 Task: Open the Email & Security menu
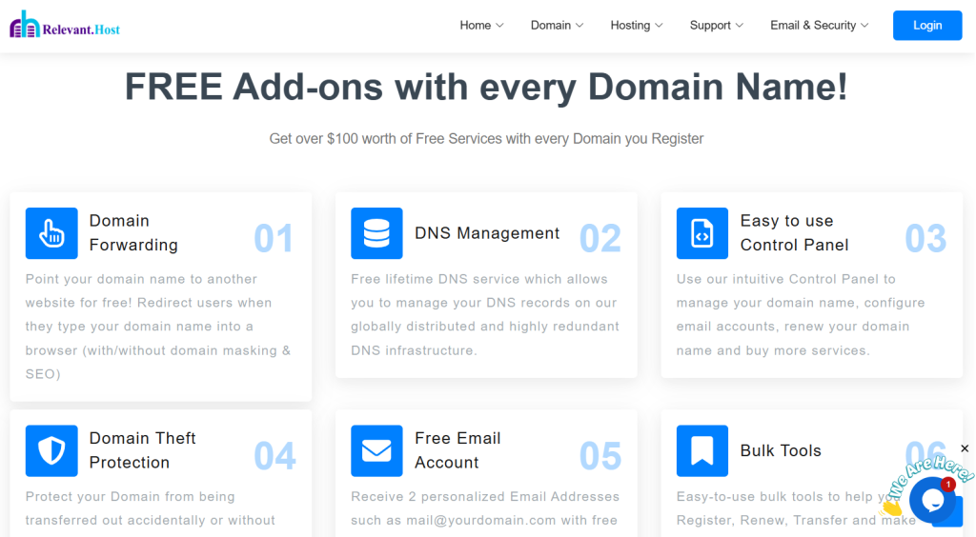pyautogui.click(x=819, y=26)
